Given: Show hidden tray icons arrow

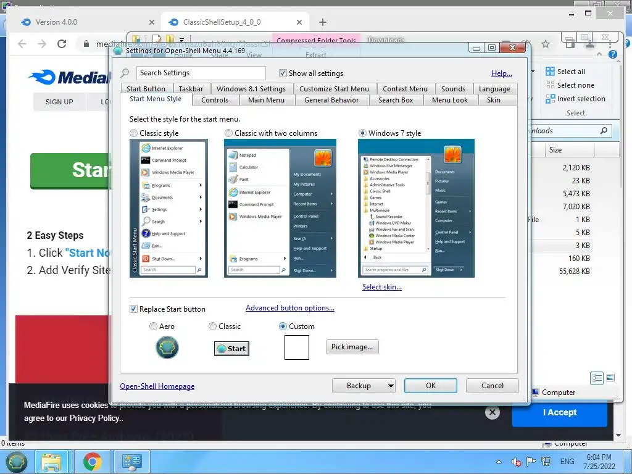Looking at the screenshot, I should (499, 462).
